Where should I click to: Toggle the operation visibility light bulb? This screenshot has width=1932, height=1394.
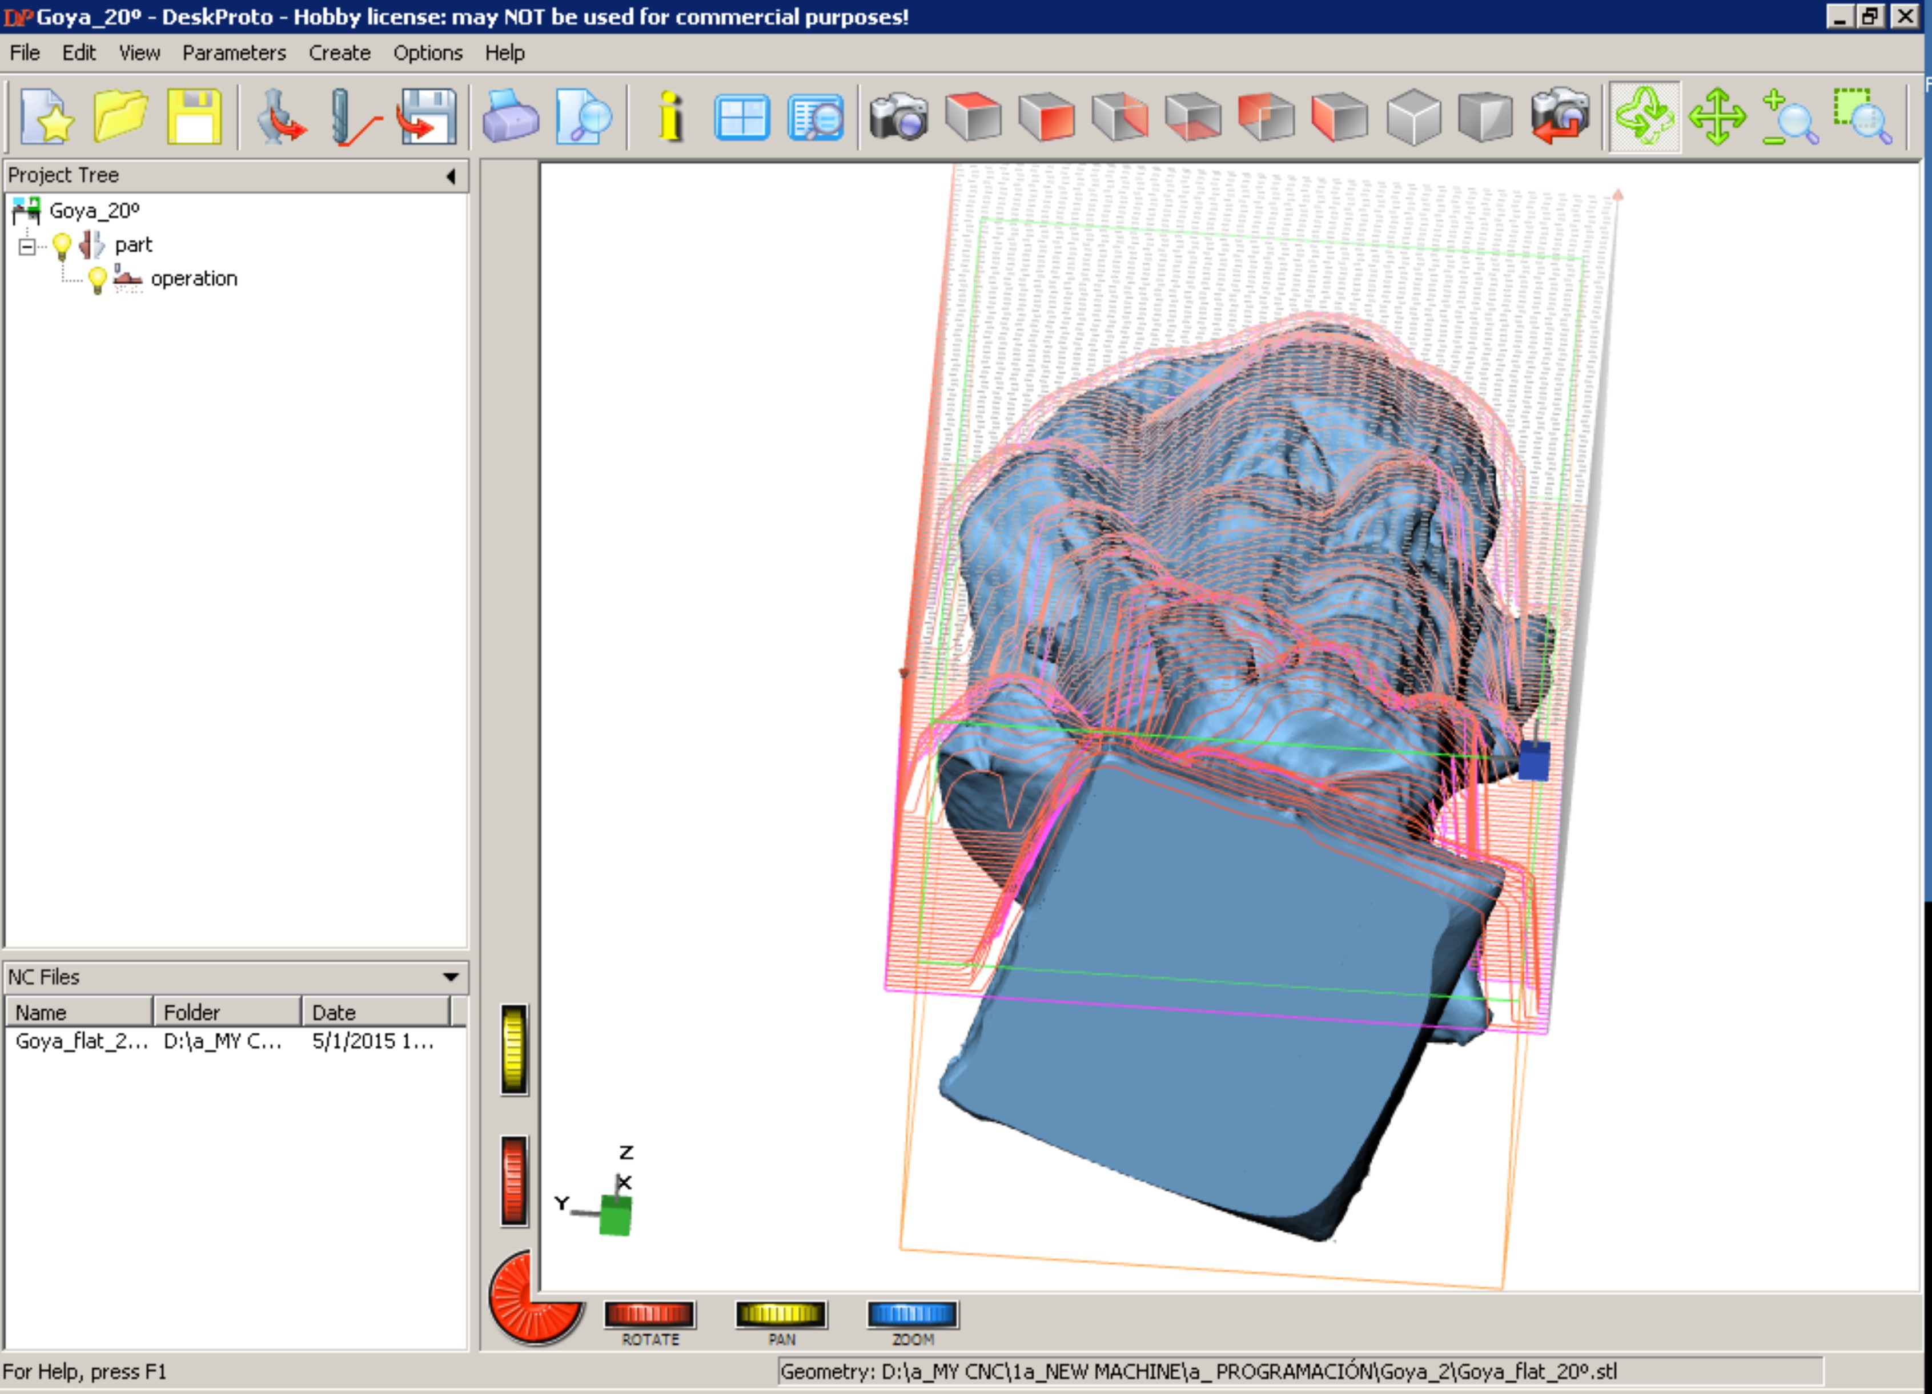(x=97, y=279)
